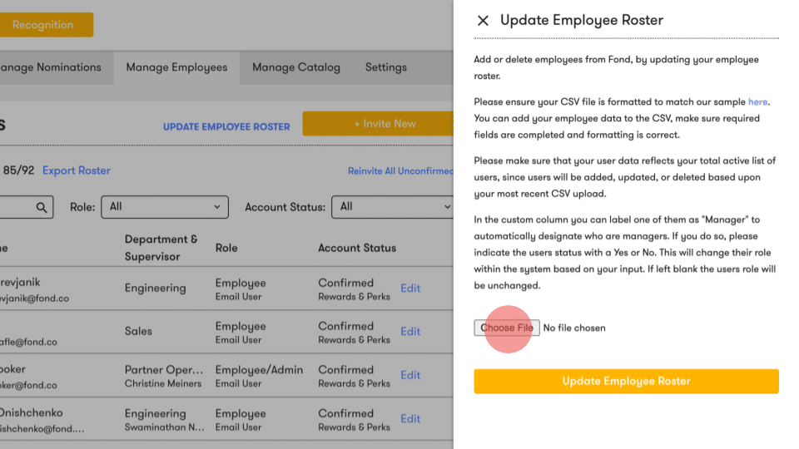The height and width of the screenshot is (449, 799).
Task: Click the Invite New button
Action: point(378,124)
